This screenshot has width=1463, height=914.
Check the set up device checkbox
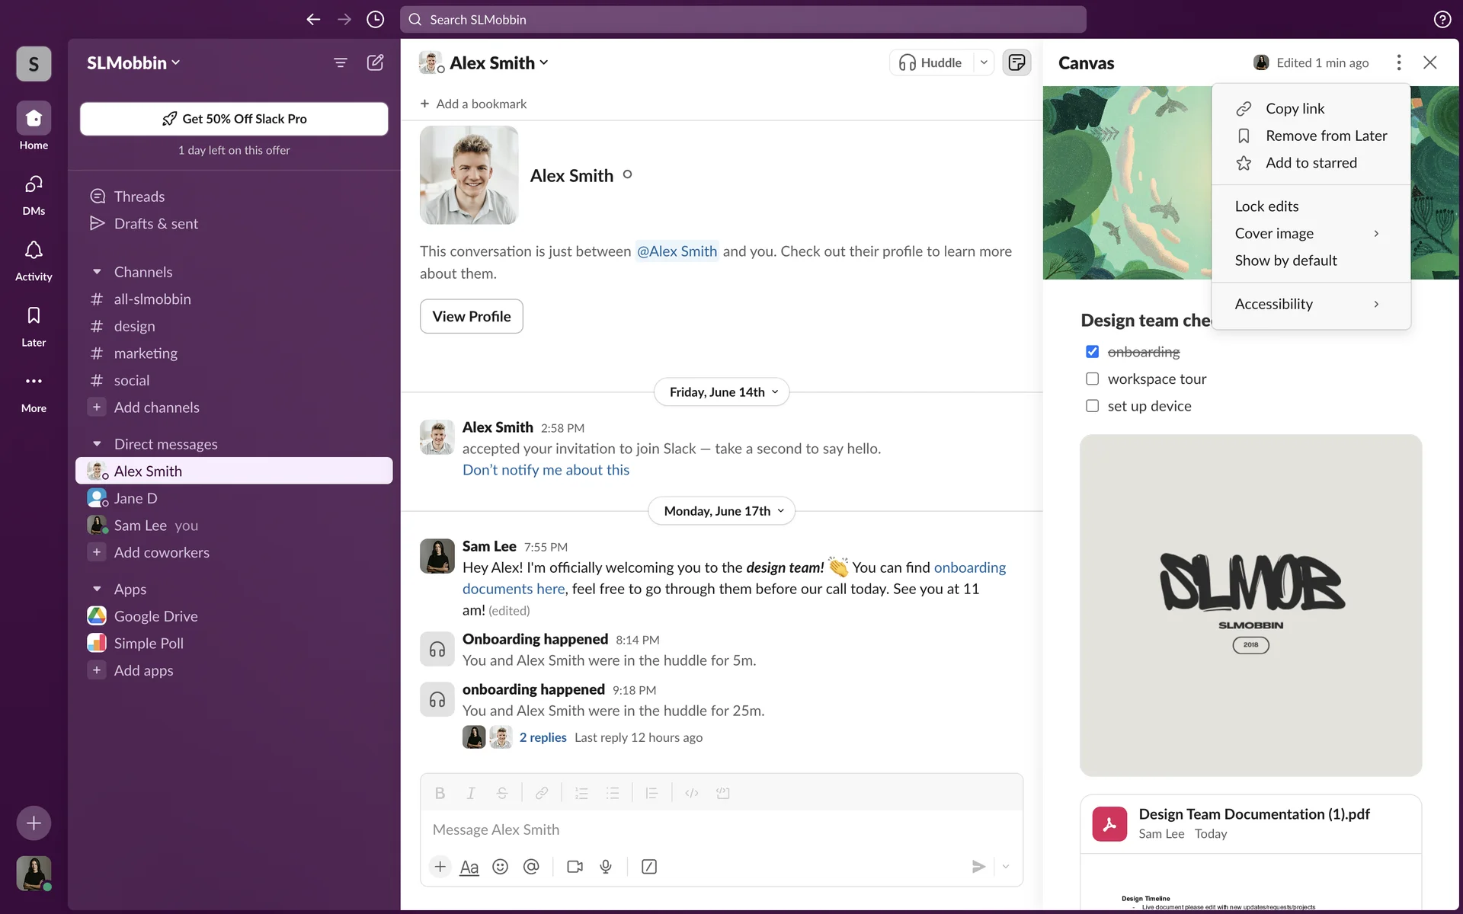pyautogui.click(x=1092, y=406)
